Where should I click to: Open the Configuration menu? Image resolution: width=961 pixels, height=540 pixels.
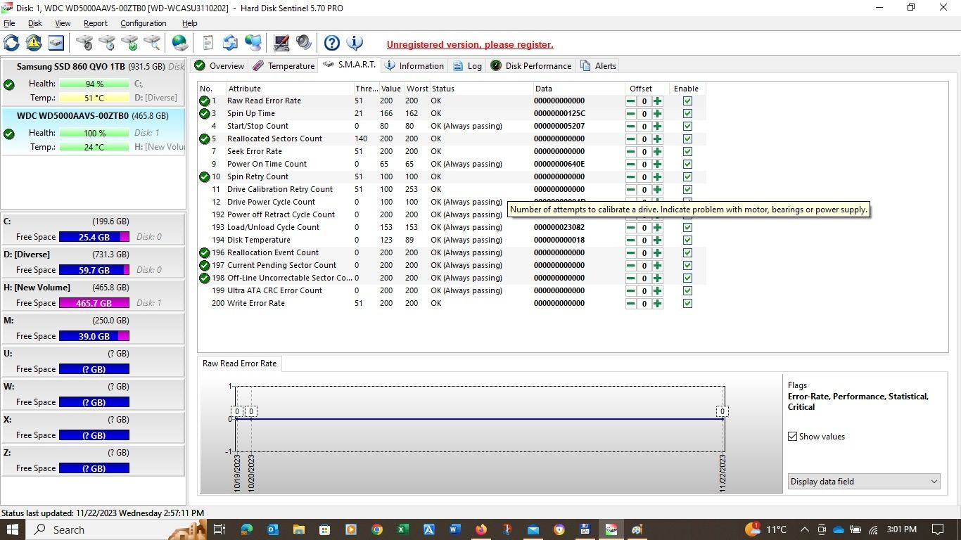click(x=143, y=23)
